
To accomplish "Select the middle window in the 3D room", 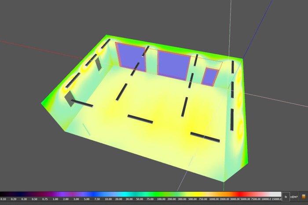I will click(174, 65).
